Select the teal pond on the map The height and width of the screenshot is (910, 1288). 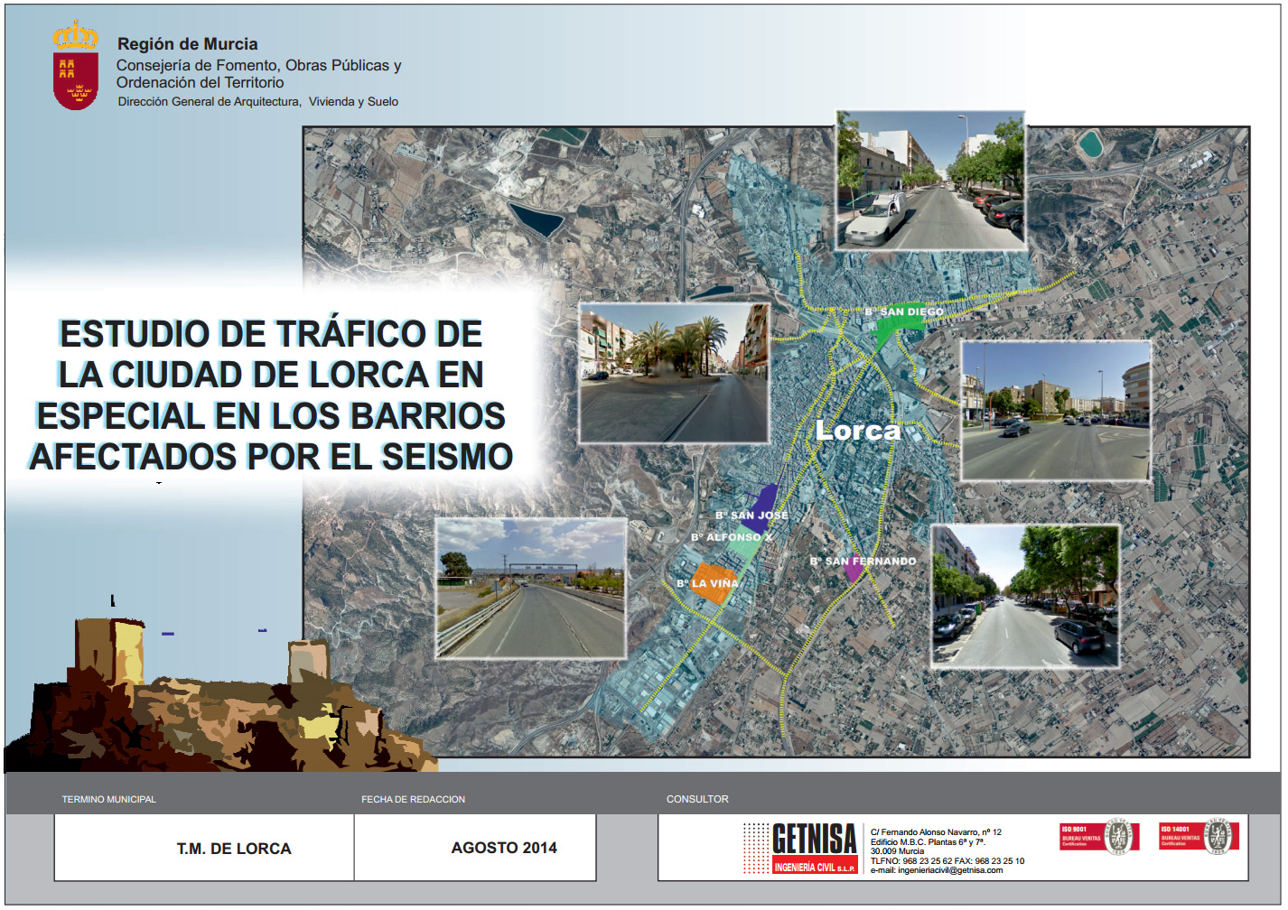[1091, 143]
